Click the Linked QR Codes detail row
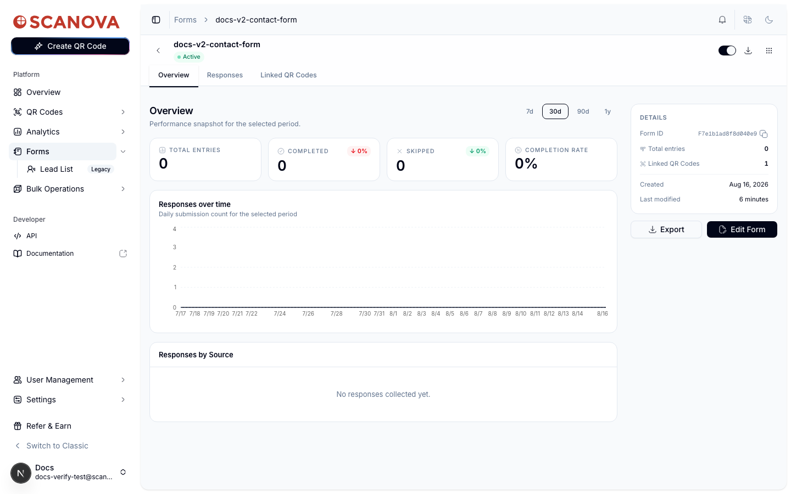This screenshot has height=494, width=791. [704, 164]
